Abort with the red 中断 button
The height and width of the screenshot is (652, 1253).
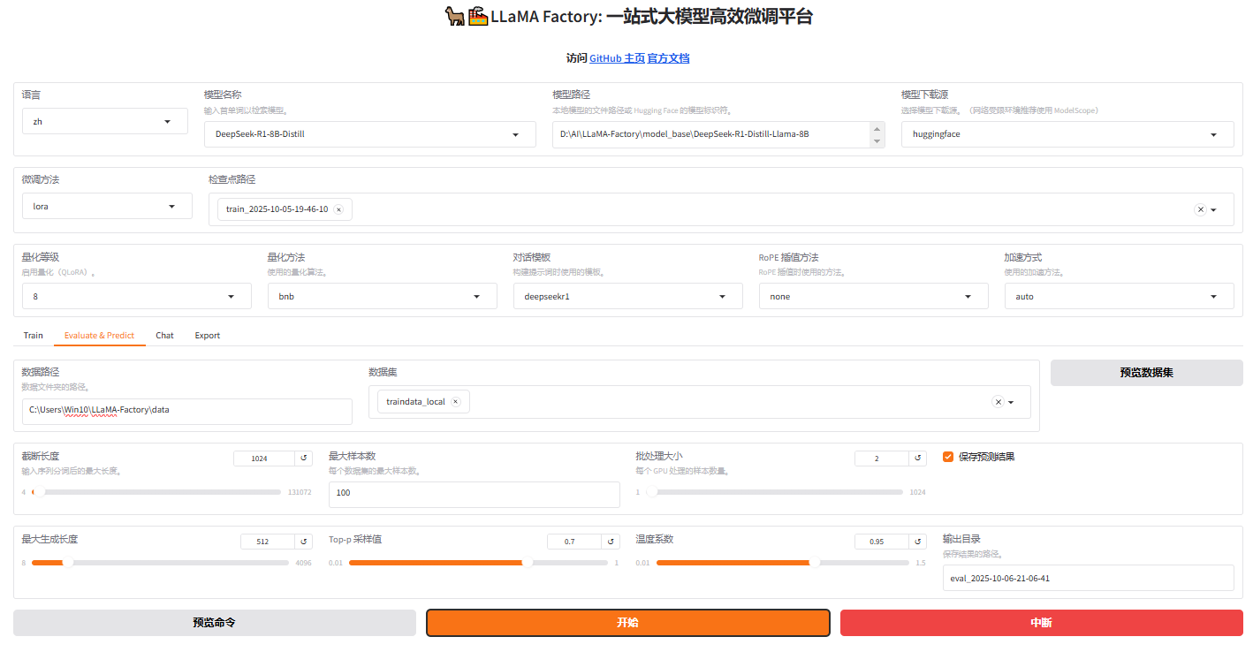[1042, 623]
